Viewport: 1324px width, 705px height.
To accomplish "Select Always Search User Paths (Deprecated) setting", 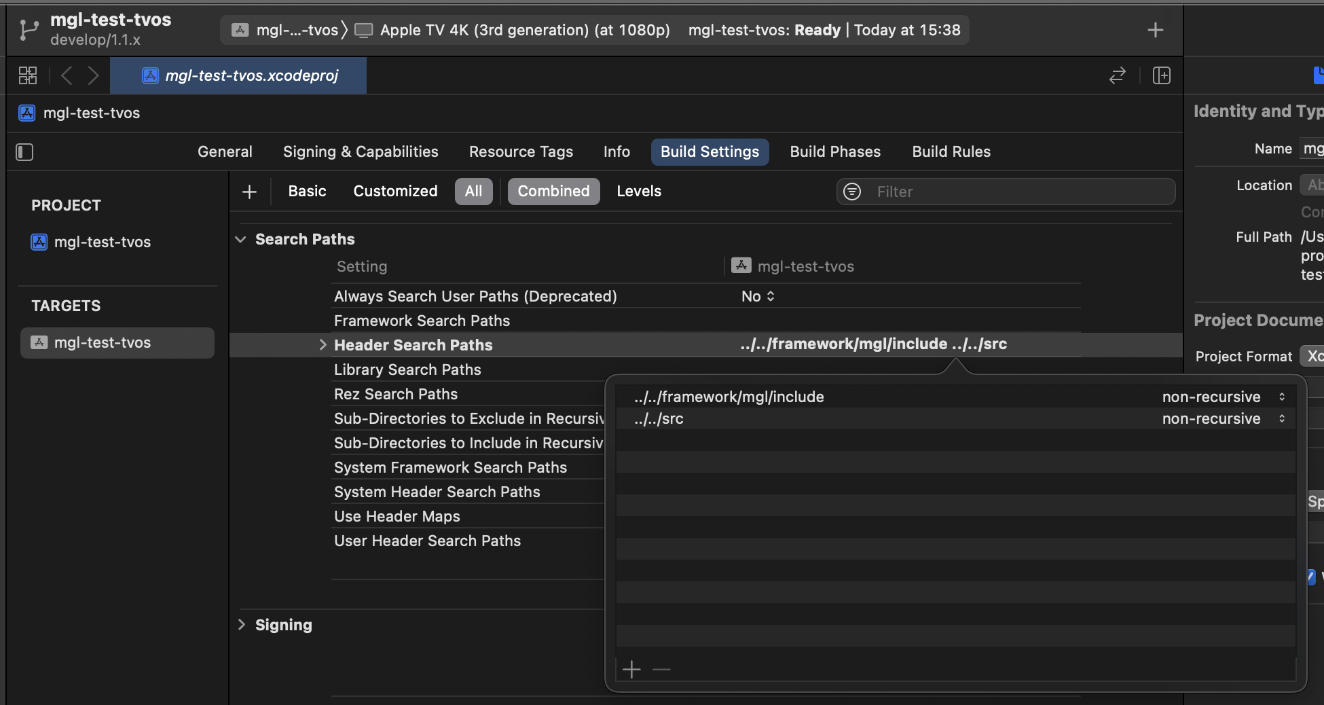I will pos(475,296).
